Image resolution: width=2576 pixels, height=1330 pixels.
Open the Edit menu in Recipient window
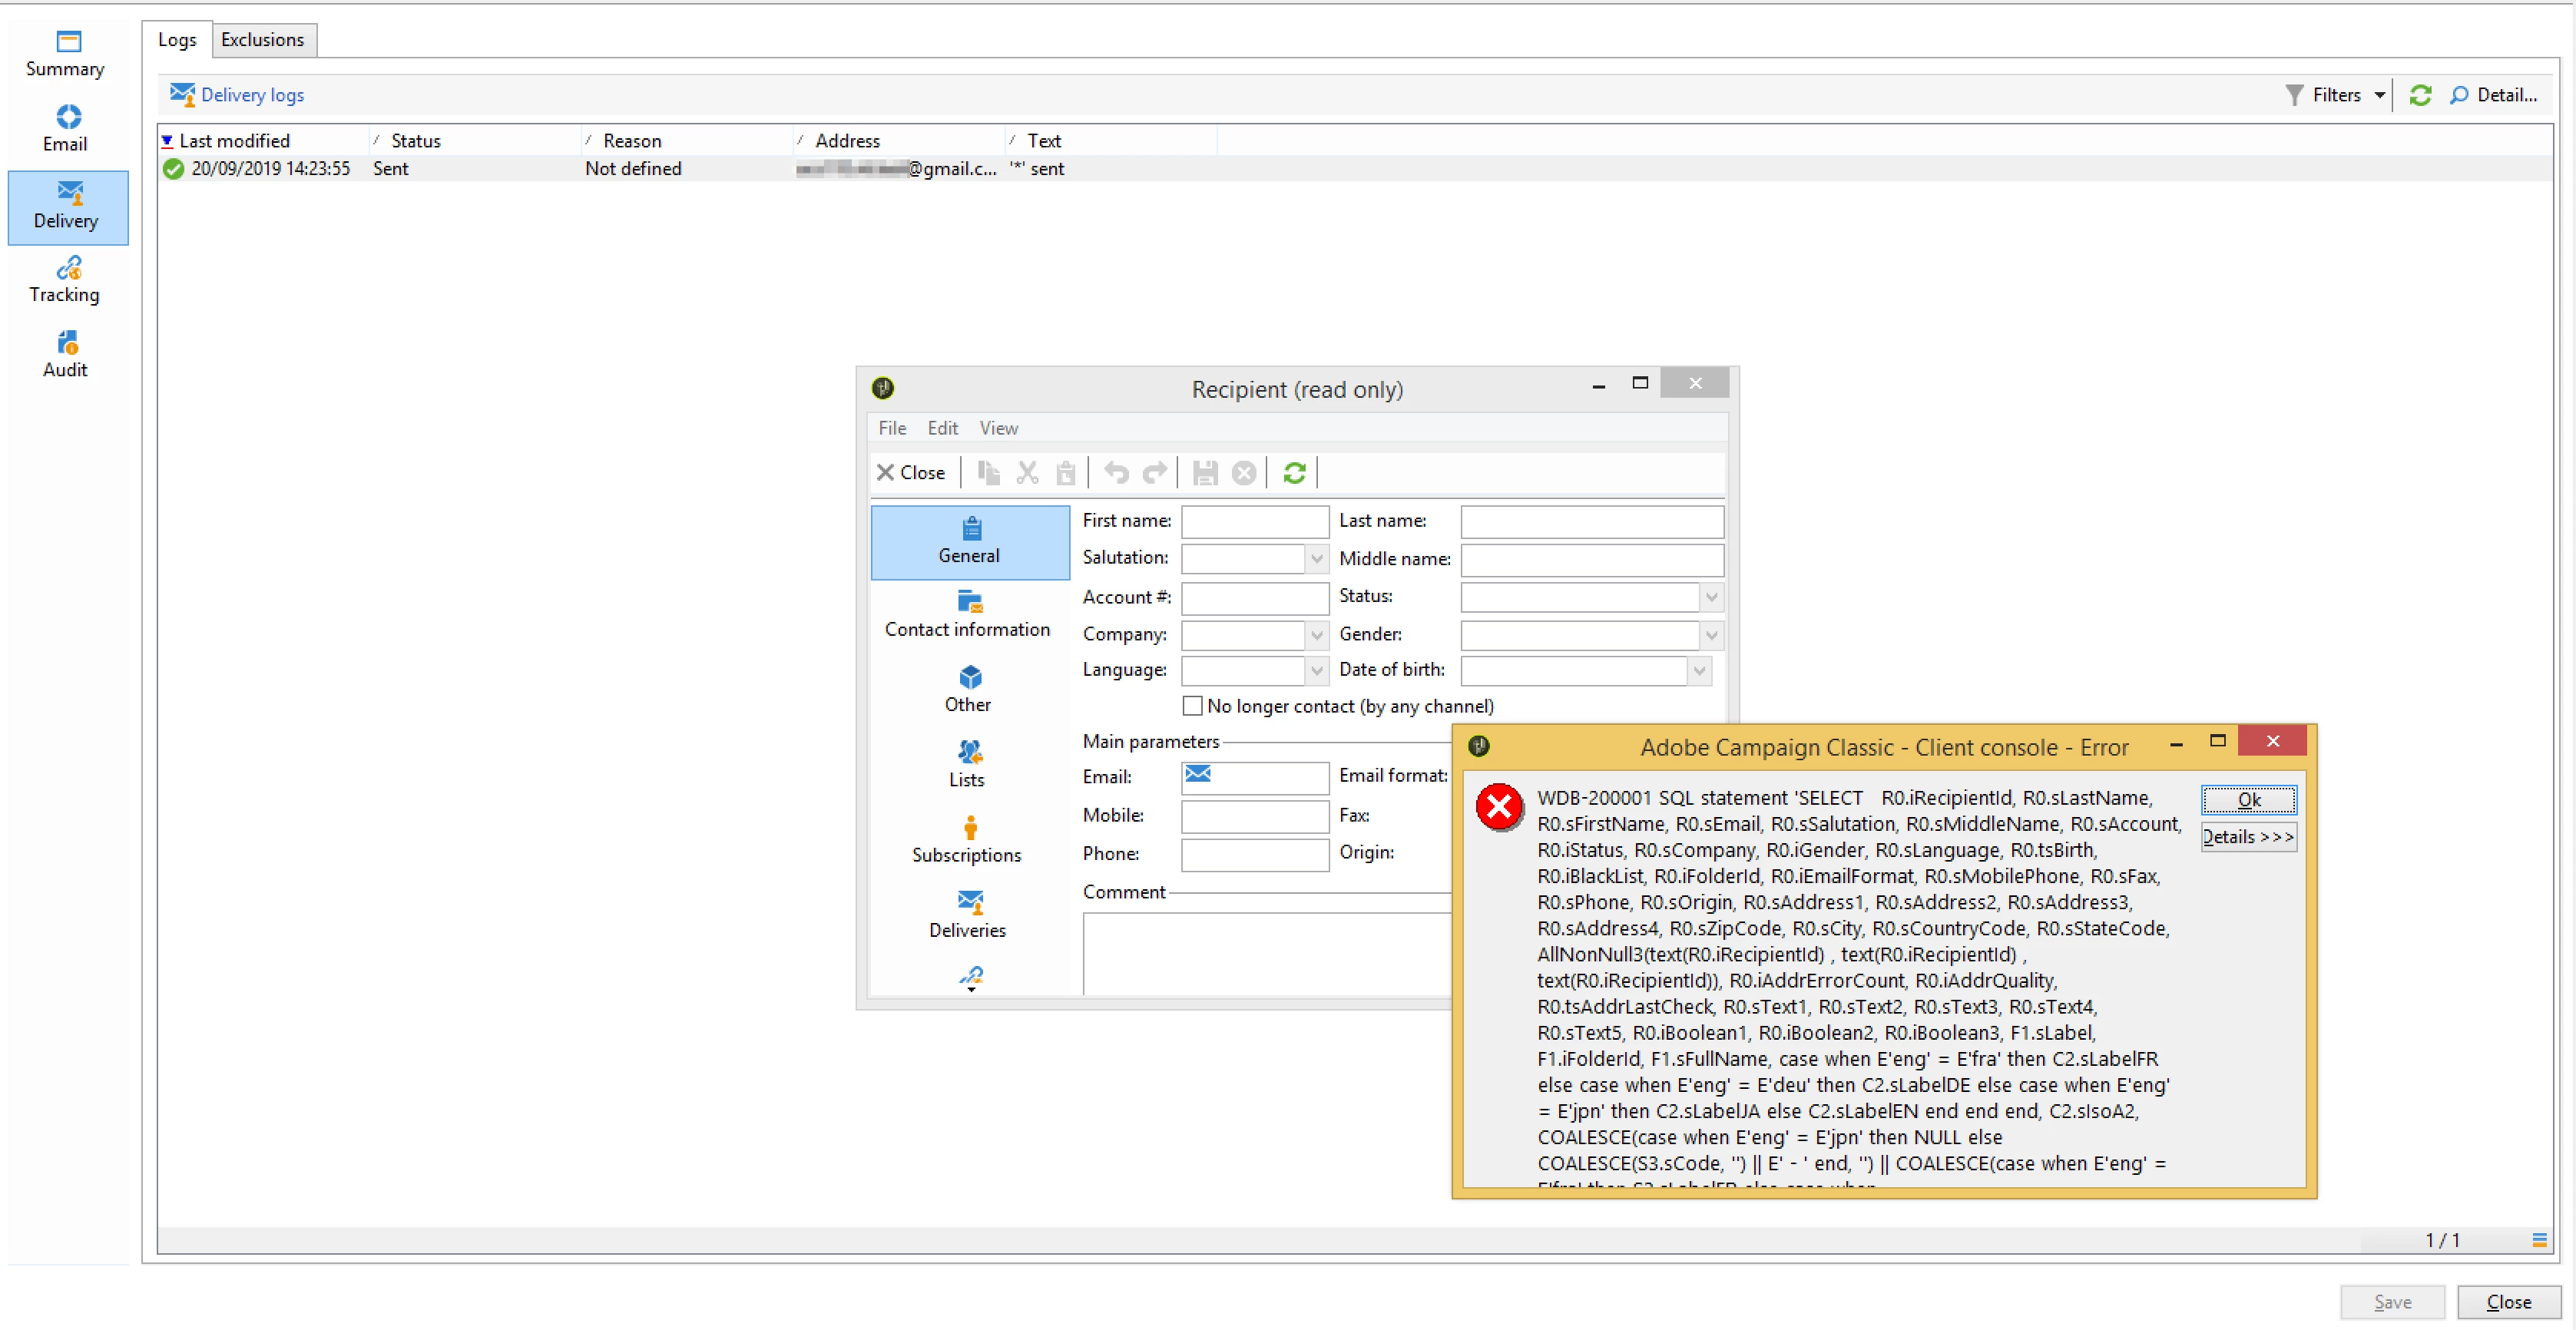pos(942,428)
